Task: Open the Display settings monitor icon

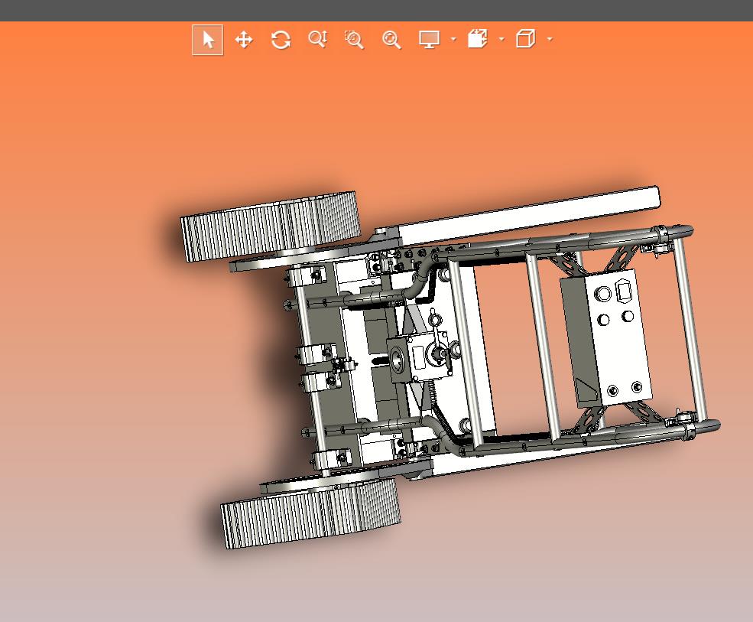Action: pyautogui.click(x=429, y=40)
